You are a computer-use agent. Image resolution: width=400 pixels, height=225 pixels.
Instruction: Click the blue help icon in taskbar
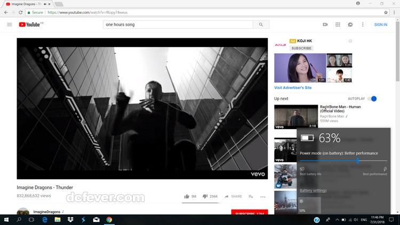(x=317, y=220)
